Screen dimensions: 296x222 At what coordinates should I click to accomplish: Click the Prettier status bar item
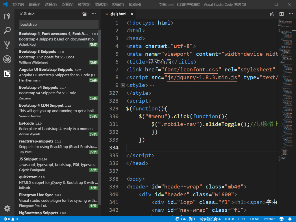(x=269, y=219)
